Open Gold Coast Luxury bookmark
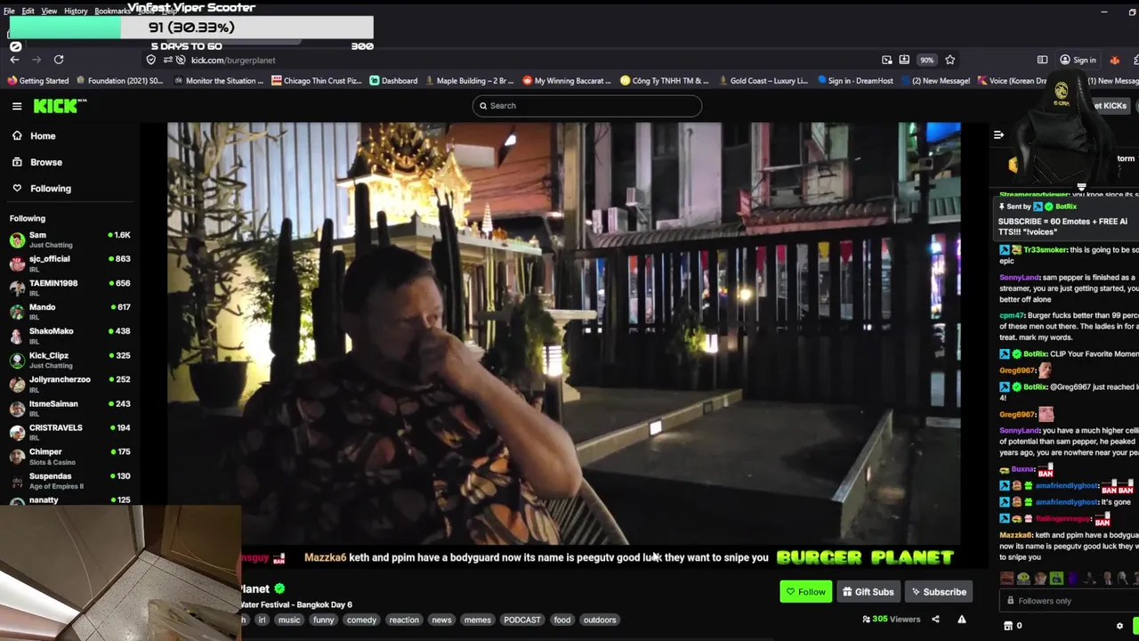This screenshot has height=641, width=1139. tap(763, 81)
